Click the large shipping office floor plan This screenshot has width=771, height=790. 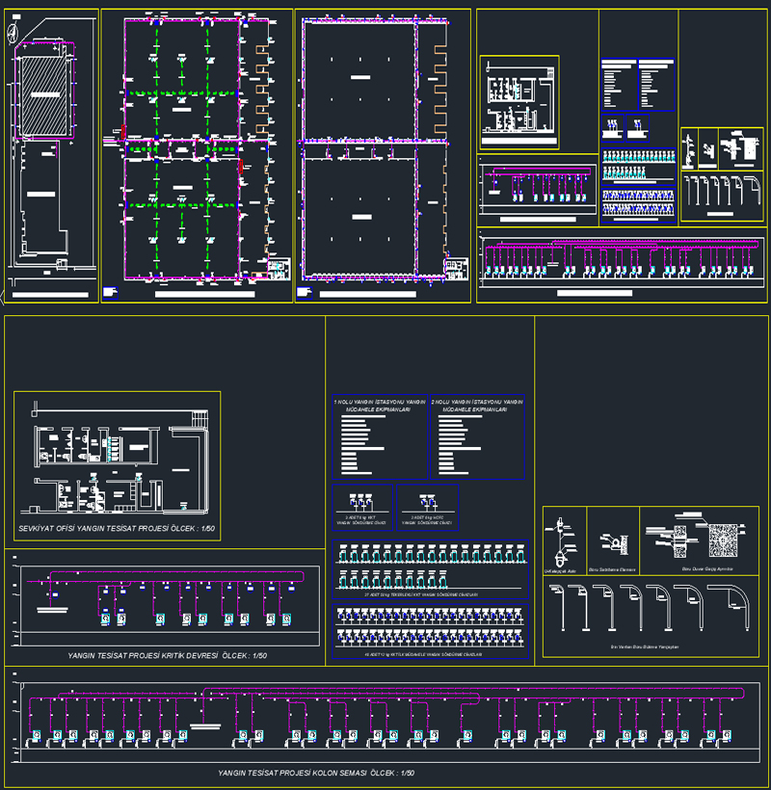(118, 466)
